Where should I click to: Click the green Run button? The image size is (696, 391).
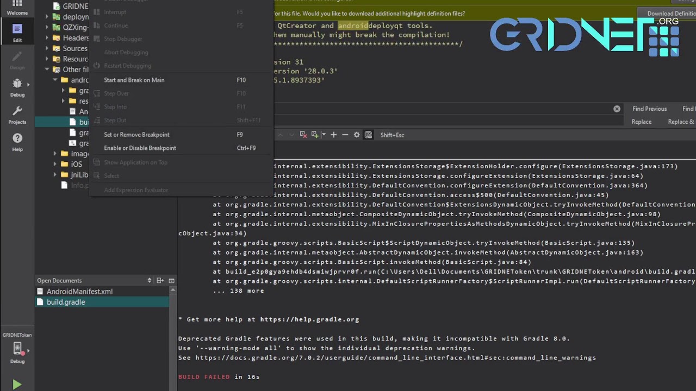(x=17, y=384)
